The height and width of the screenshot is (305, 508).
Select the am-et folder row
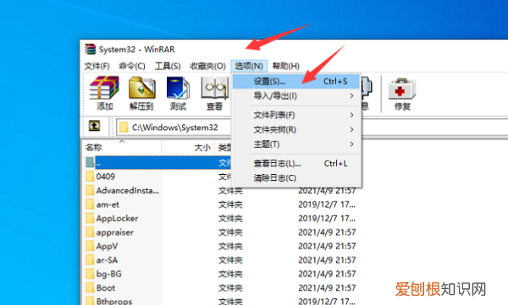(220, 204)
